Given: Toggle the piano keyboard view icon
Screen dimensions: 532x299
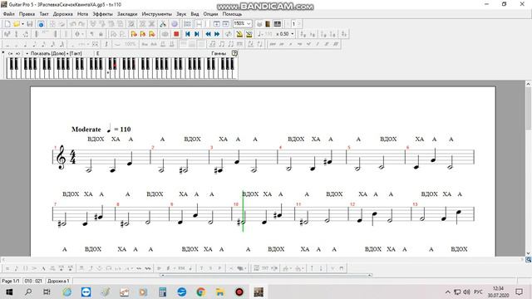Looking at the screenshot, I should point(277,24).
